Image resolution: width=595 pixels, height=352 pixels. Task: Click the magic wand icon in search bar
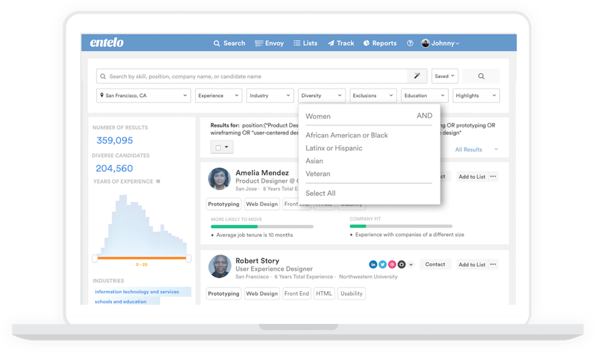(x=417, y=76)
